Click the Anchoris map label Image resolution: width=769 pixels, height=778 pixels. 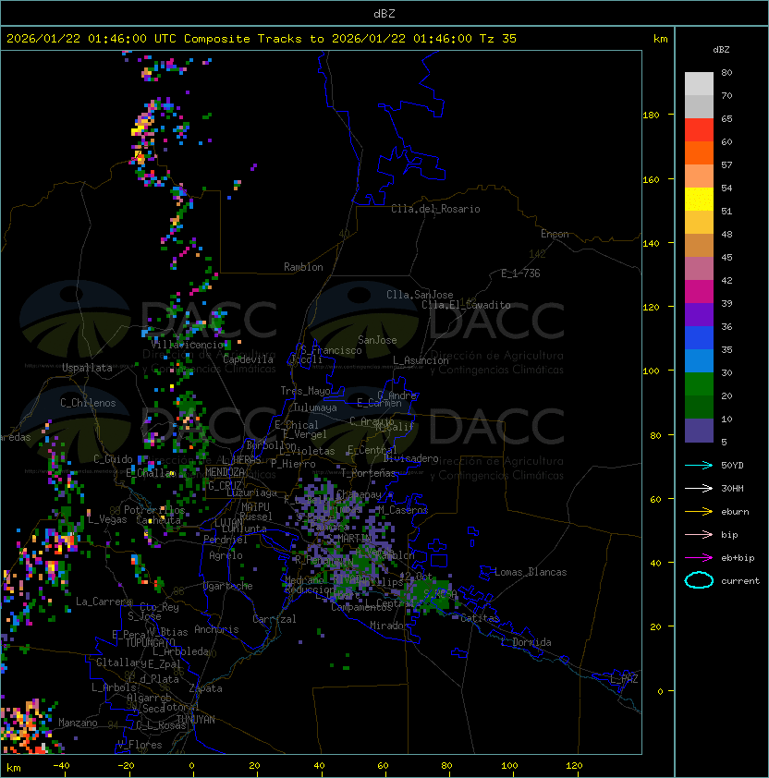pos(216,629)
